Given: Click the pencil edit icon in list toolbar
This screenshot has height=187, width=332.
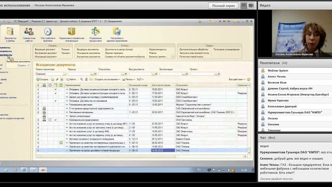Looking at the screenshot, I should click(x=57, y=79).
